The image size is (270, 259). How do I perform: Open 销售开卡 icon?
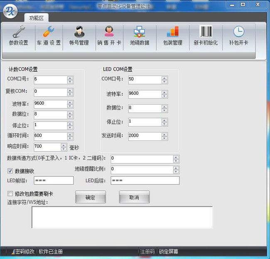109,32
